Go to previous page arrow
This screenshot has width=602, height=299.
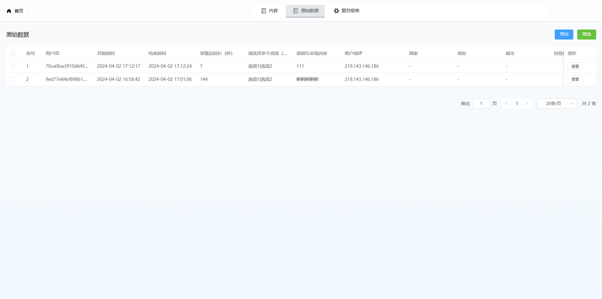pos(506,103)
